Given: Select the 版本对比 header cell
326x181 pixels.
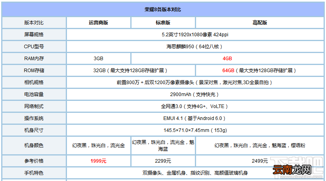Looking at the screenshot, I should point(34,23).
